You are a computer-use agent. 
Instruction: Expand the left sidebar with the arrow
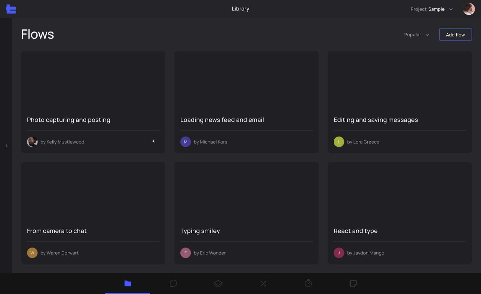[x=6, y=145]
